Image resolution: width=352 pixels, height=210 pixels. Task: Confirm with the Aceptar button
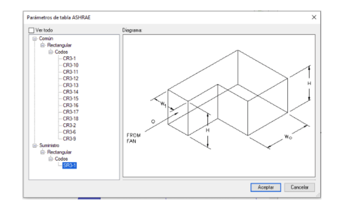point(266,187)
